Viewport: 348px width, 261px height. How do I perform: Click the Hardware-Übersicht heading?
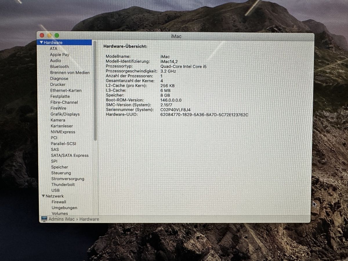[125, 46]
